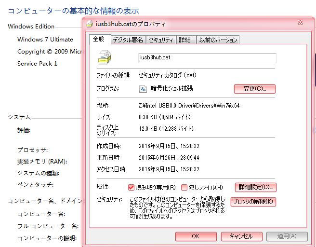
Task: Click the プロセッサ: label in System window
Action: [x=33, y=150]
